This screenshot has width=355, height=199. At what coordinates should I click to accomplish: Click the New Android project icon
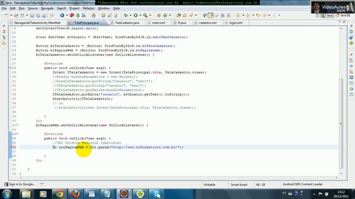[x=94, y=15]
